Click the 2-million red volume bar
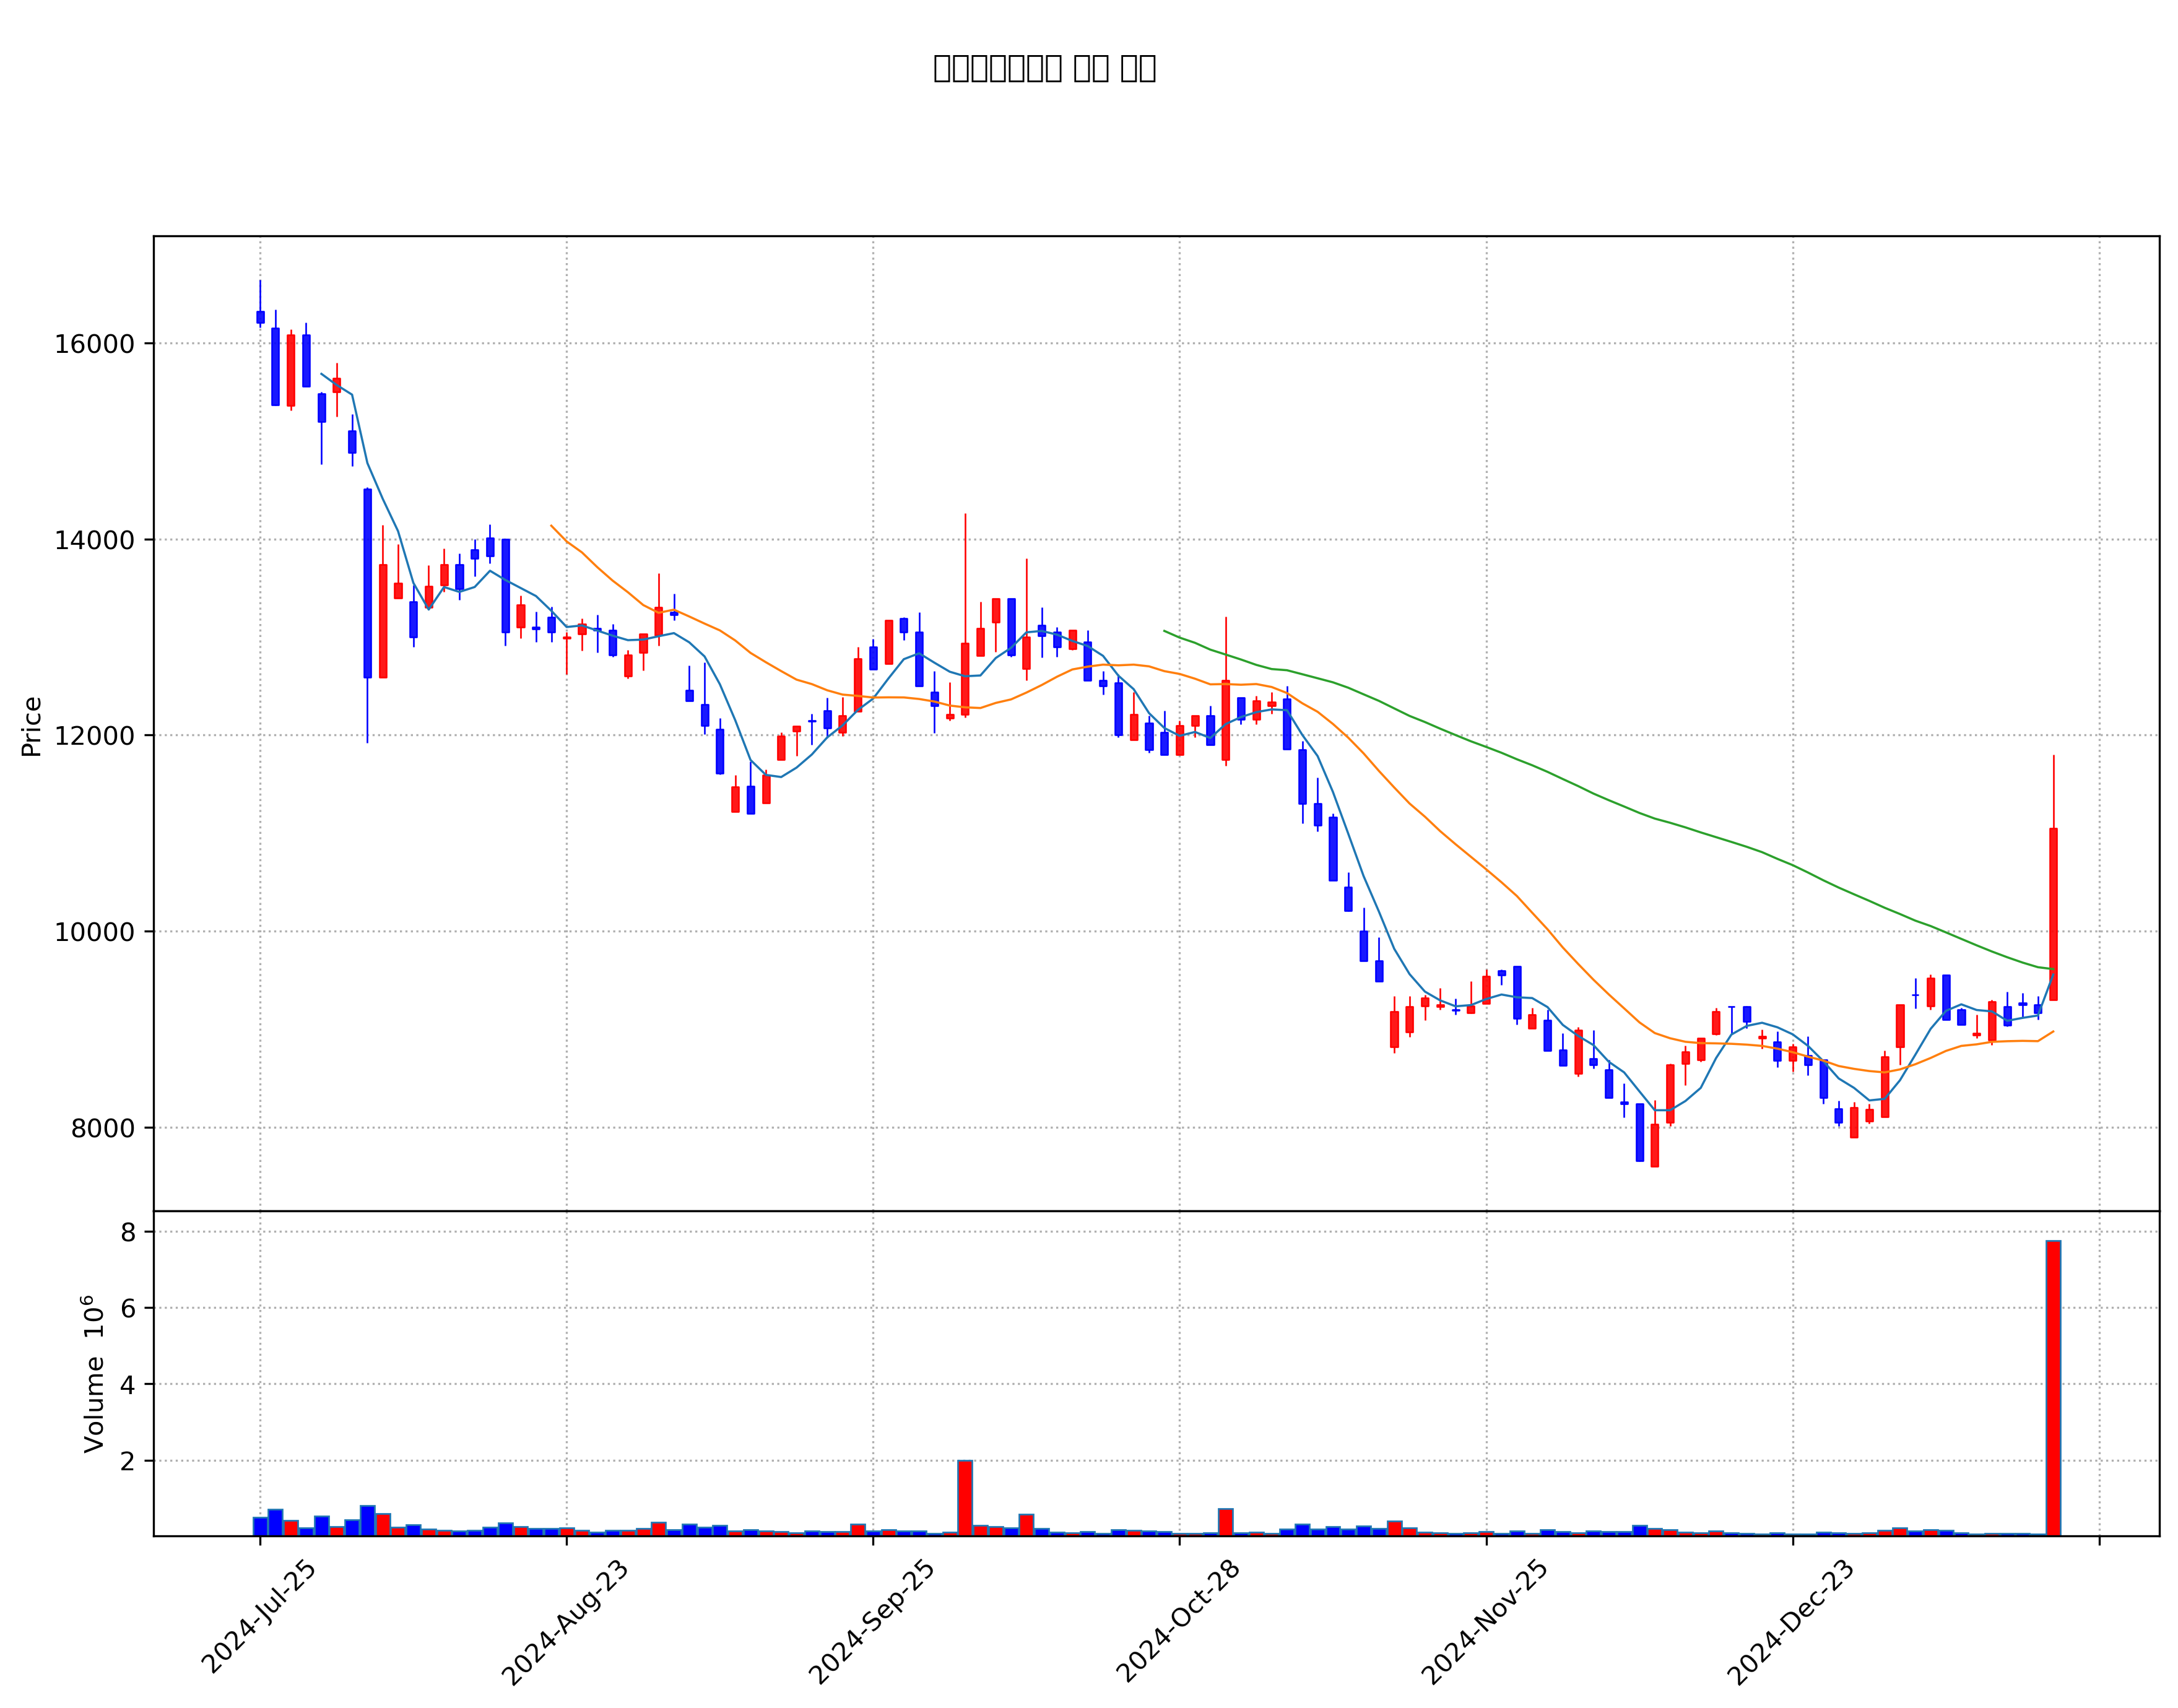Screen dimensions: 2178x1708 [965, 1498]
